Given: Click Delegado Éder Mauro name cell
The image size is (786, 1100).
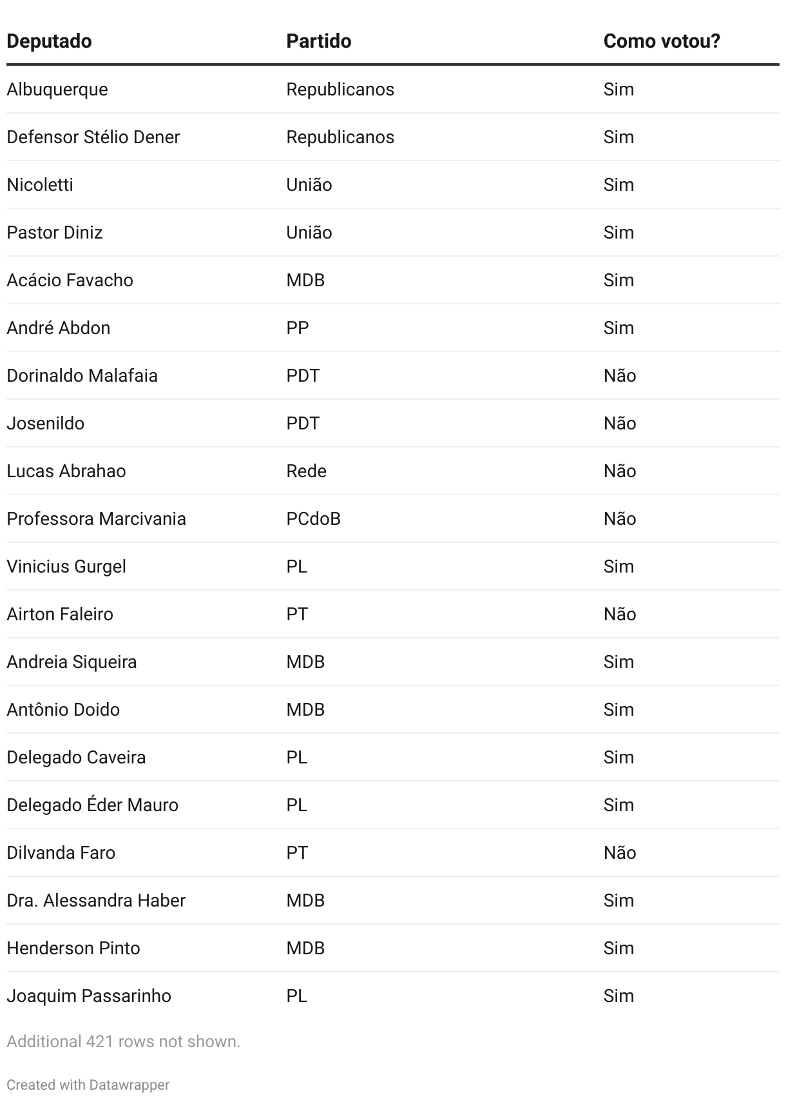Looking at the screenshot, I should 92,805.
